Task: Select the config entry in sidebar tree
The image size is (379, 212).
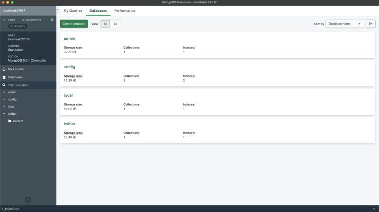Action: [12, 99]
